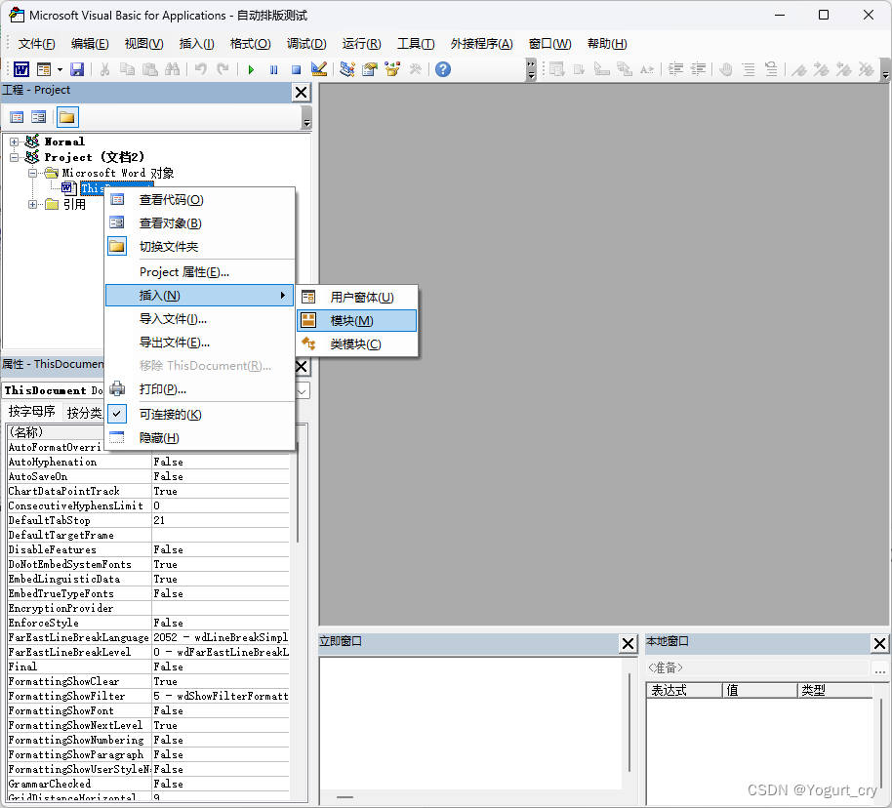Click the ellipsis button in 本地窗口
The height and width of the screenshot is (808, 892).
point(880,668)
